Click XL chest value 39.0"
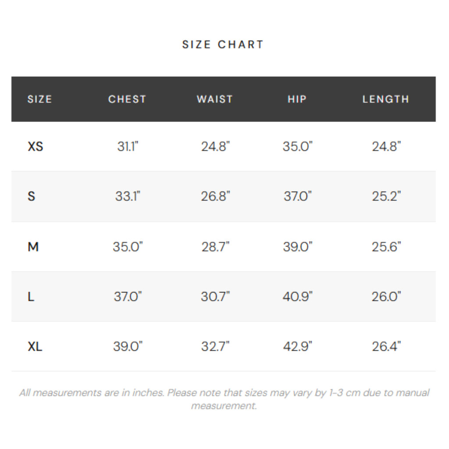Image resolution: width=449 pixels, height=449 pixels. coord(128,347)
